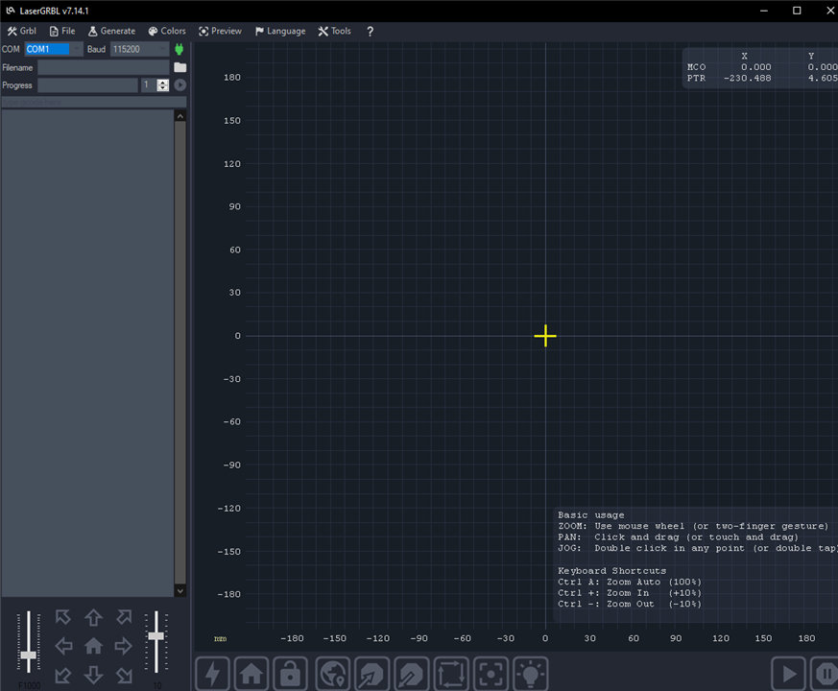Click the frame outline button

point(451,674)
